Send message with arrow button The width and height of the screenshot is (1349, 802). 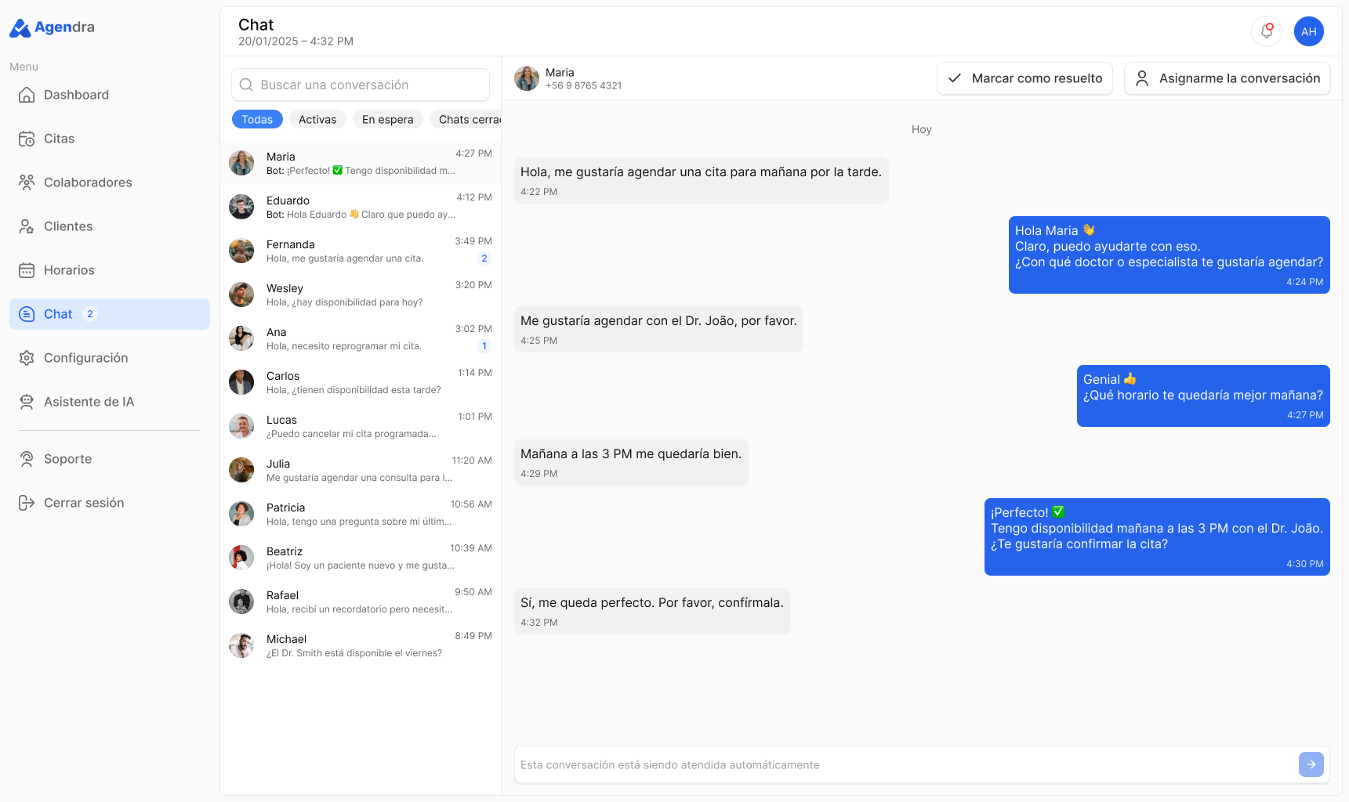[x=1311, y=764]
